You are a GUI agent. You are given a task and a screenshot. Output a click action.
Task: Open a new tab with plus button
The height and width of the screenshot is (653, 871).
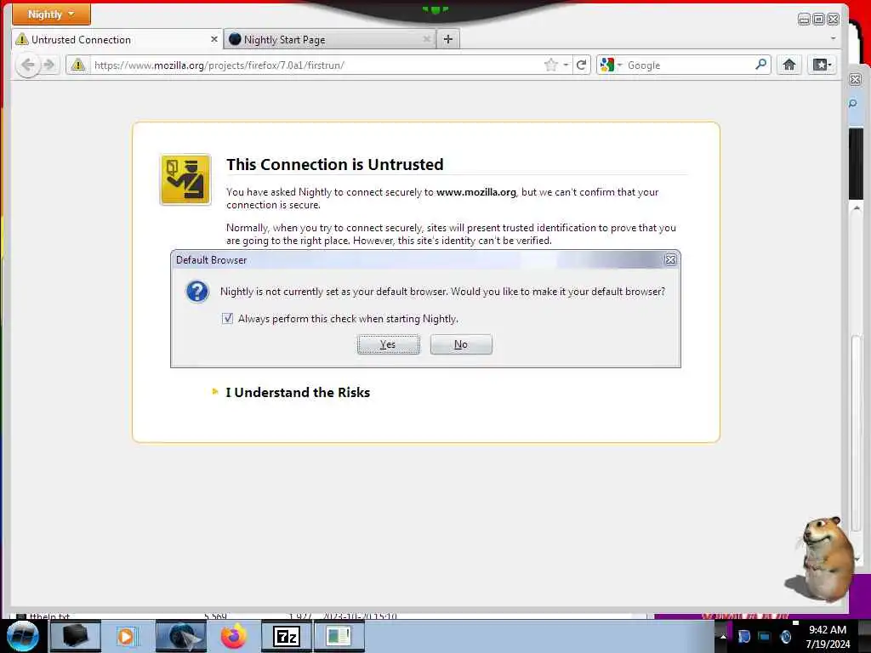448,39
